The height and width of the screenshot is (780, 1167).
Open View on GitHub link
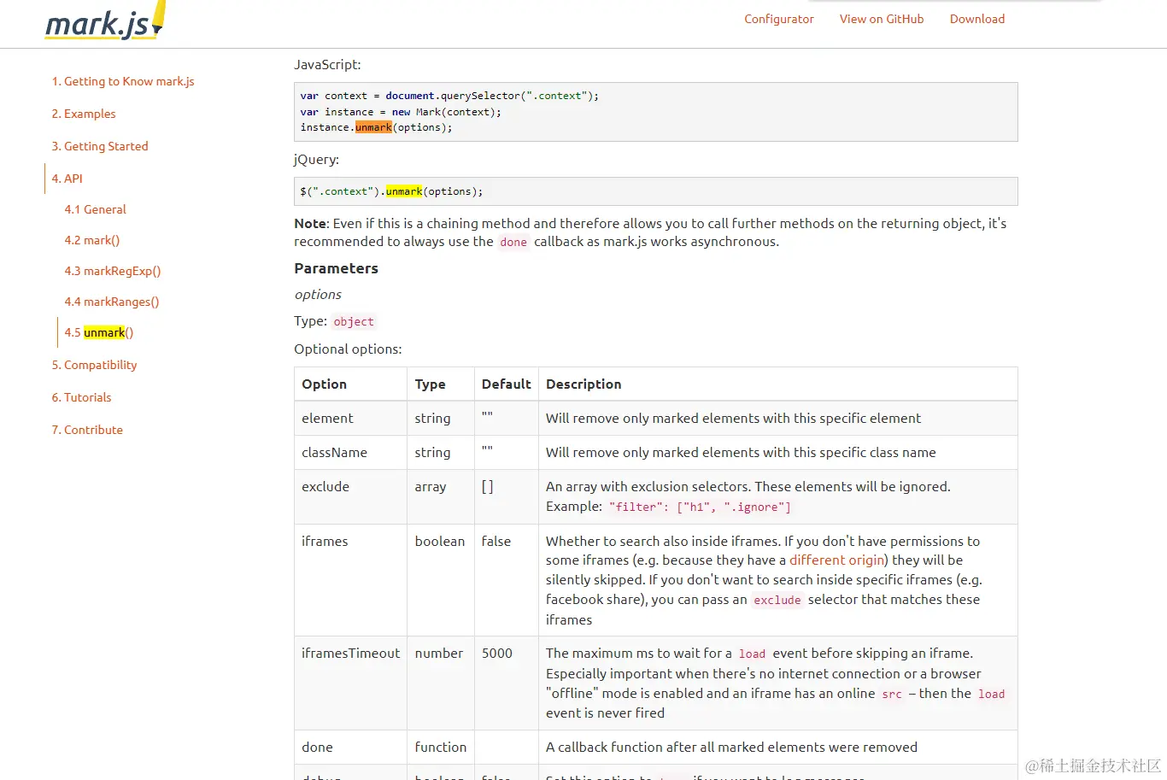point(882,19)
